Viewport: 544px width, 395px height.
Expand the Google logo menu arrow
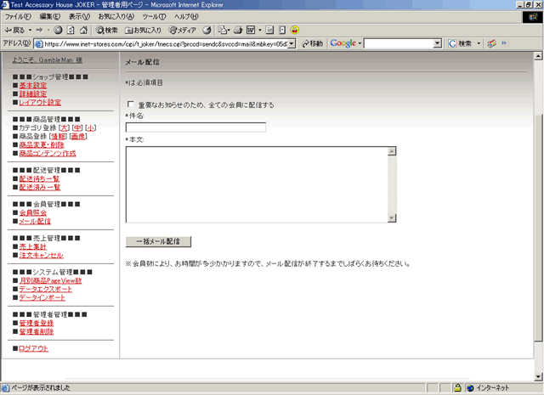pos(360,42)
